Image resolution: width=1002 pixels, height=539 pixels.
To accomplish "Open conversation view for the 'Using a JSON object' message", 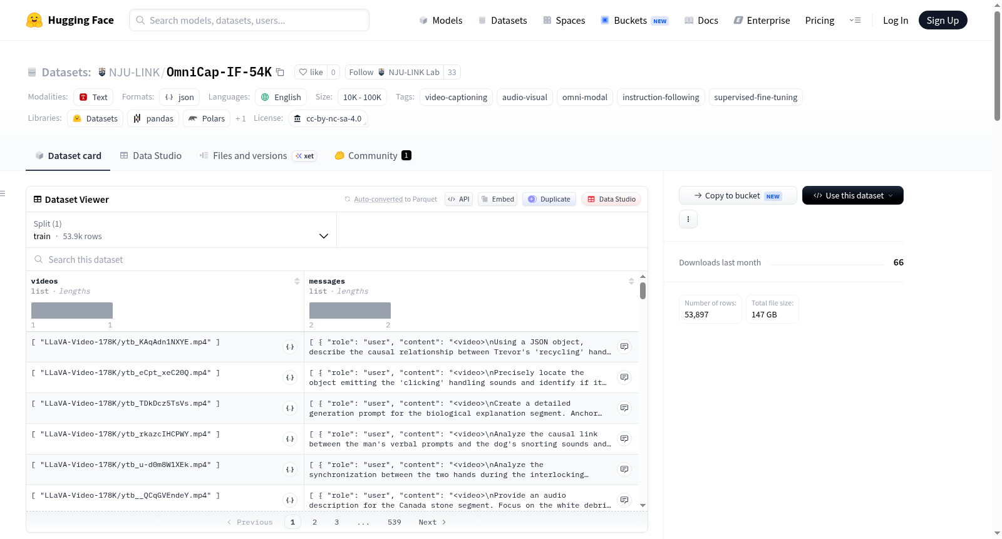I will [x=624, y=347].
